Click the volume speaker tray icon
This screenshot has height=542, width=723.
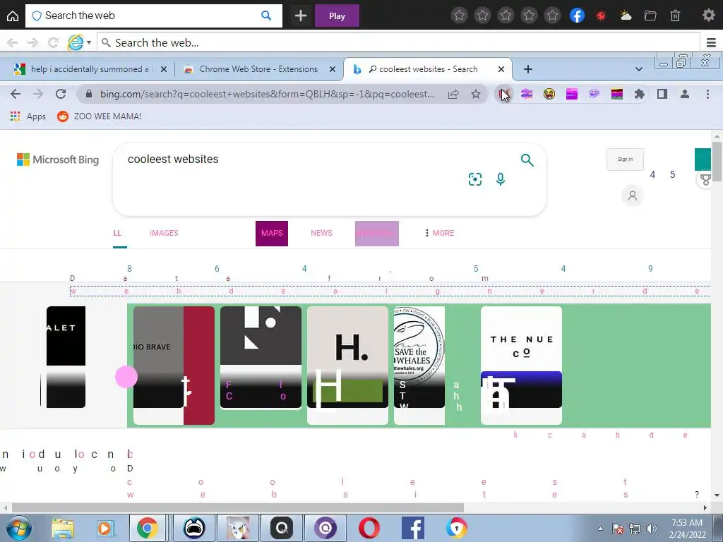[x=652, y=529]
